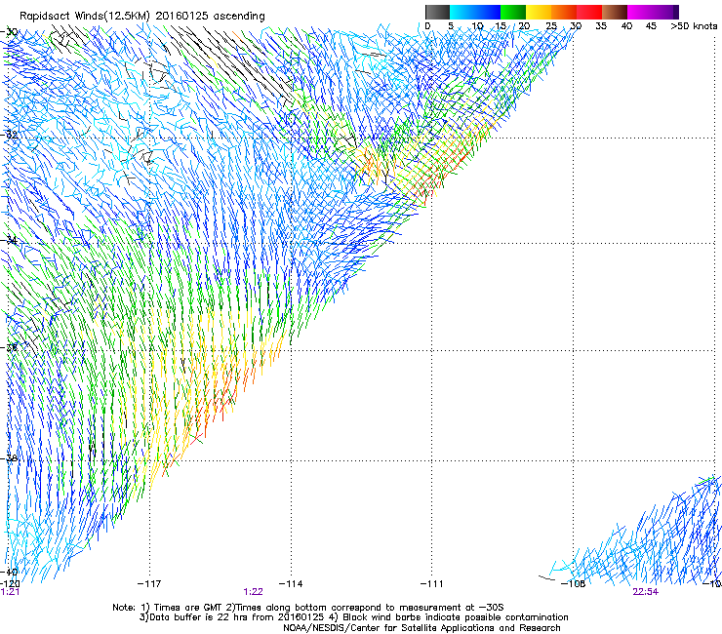Click the '1:21' purple time stamp
Viewport: 722px width, 634px height.
pyautogui.click(x=10, y=592)
